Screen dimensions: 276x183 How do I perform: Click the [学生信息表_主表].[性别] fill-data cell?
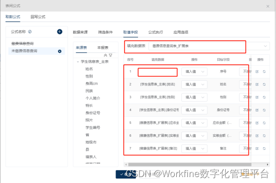tap(157, 97)
